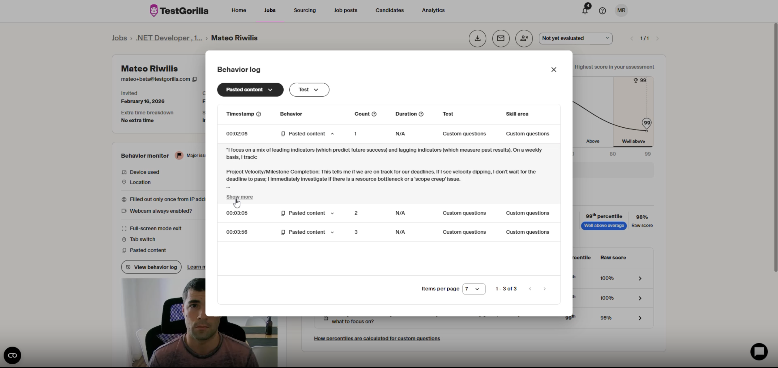Open the chat support bubble
Viewport: 778px width, 368px height.
[759, 352]
